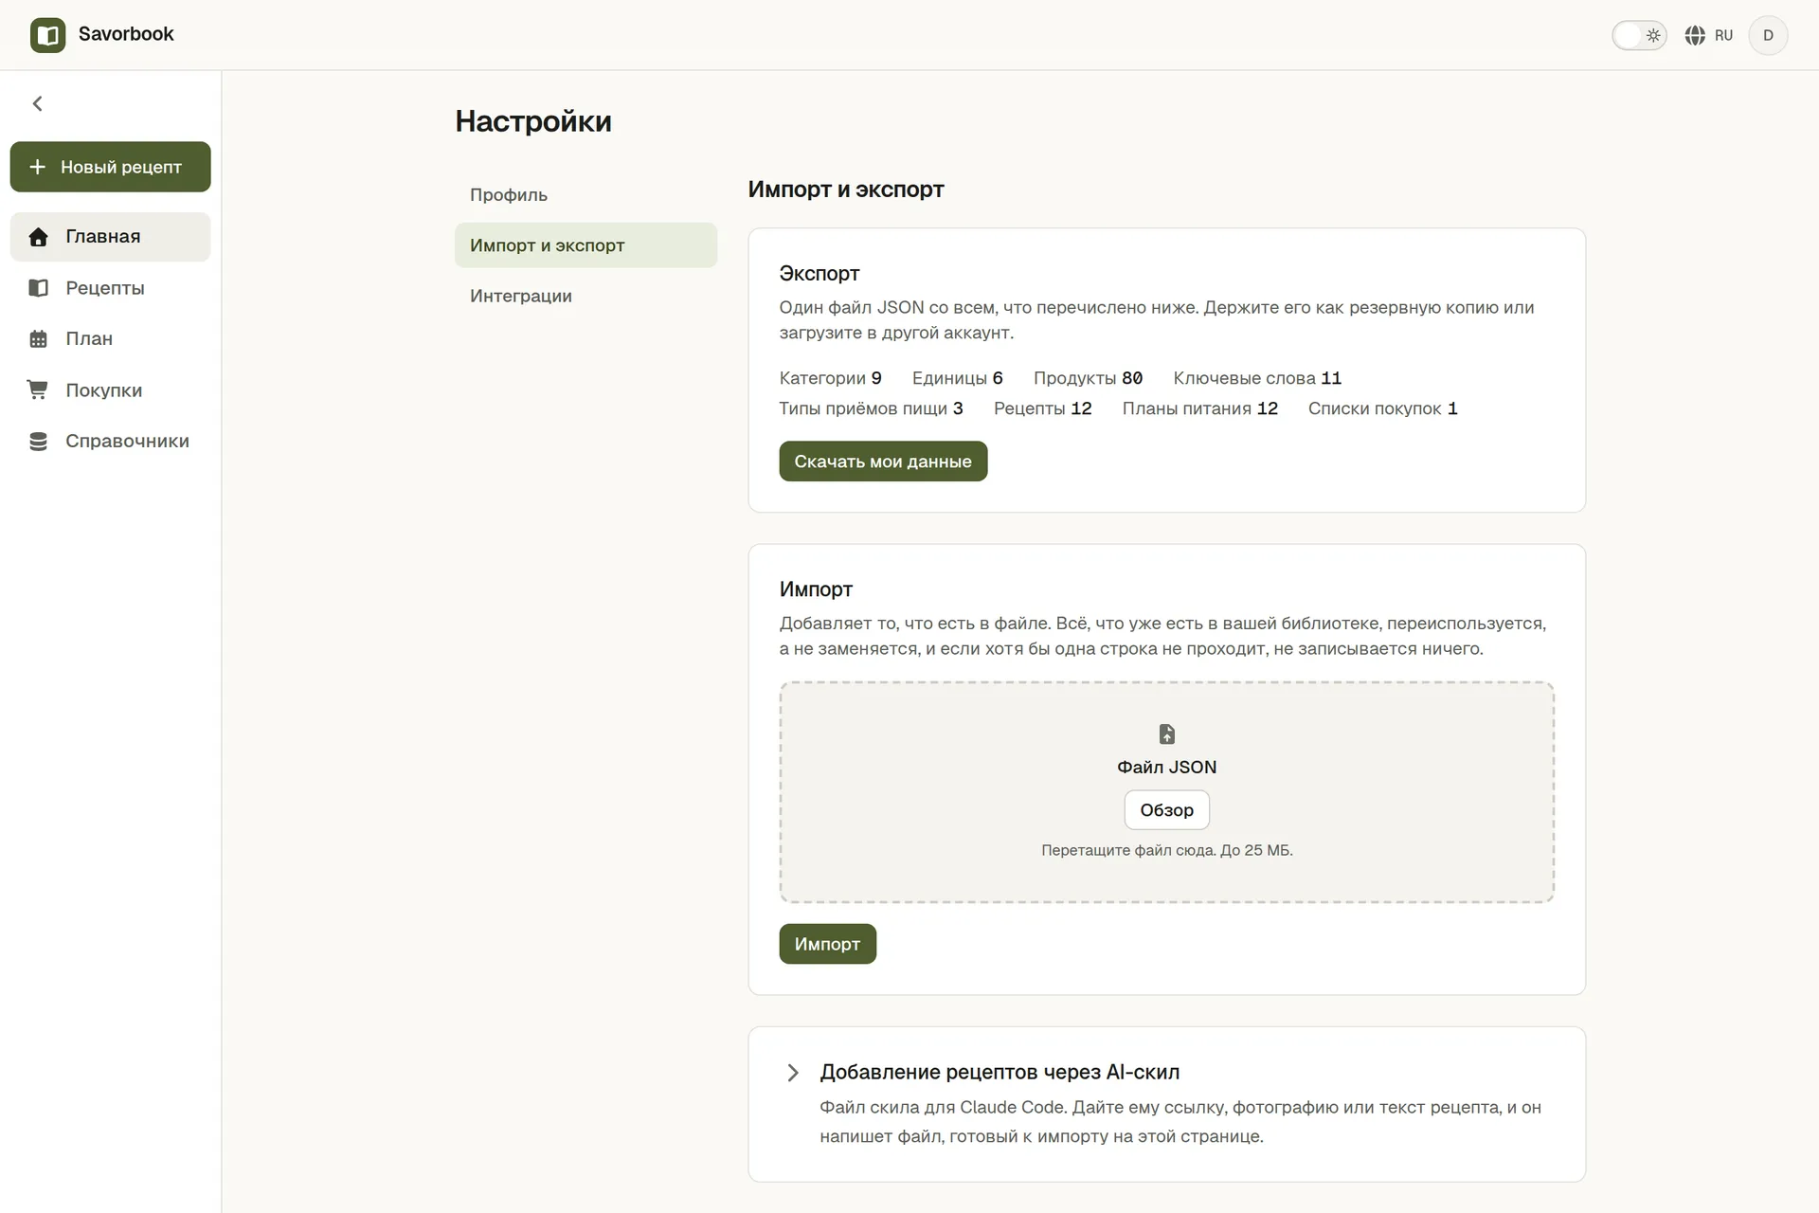Open План in the sidebar
This screenshot has width=1819, height=1213.
pos(110,339)
